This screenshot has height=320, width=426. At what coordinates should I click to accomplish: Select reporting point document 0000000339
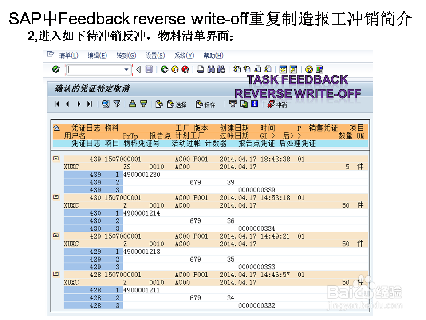point(257,190)
